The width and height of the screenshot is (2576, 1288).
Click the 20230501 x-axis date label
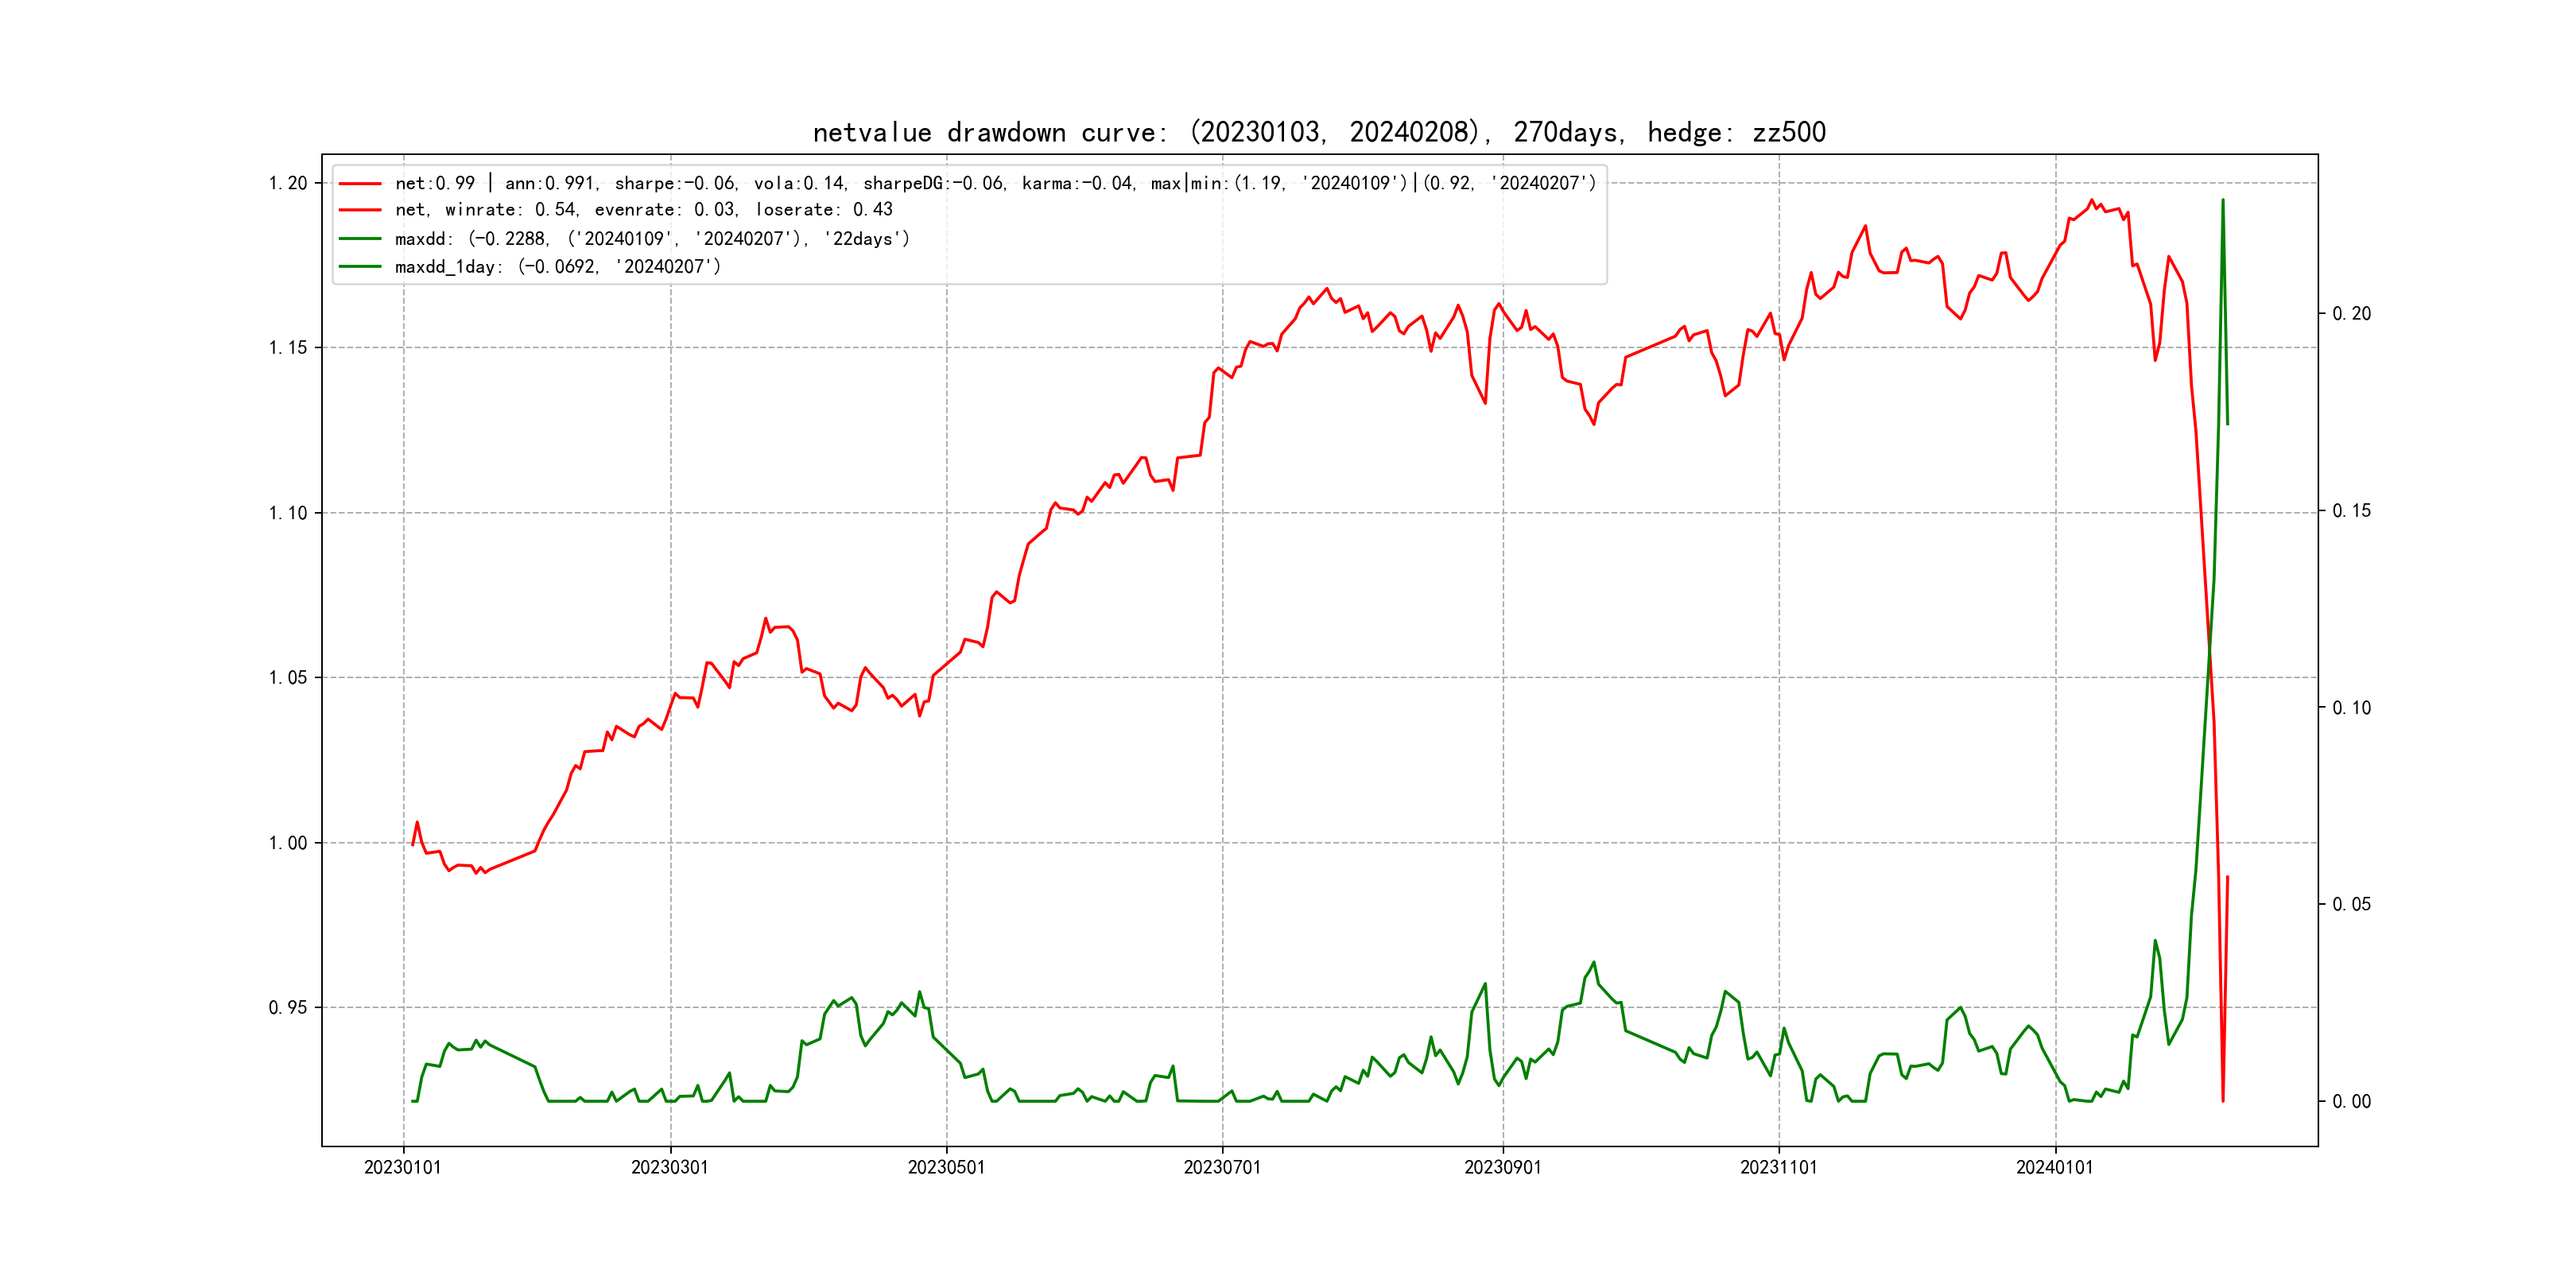click(946, 1168)
